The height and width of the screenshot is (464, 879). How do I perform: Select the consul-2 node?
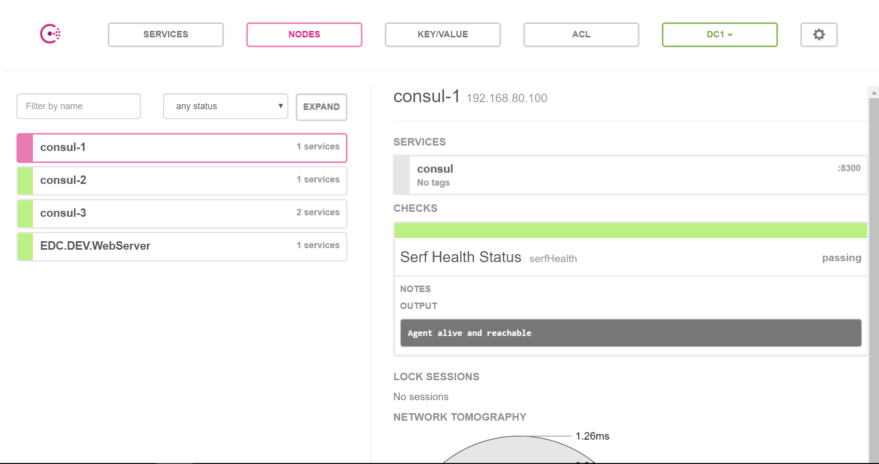point(182,180)
